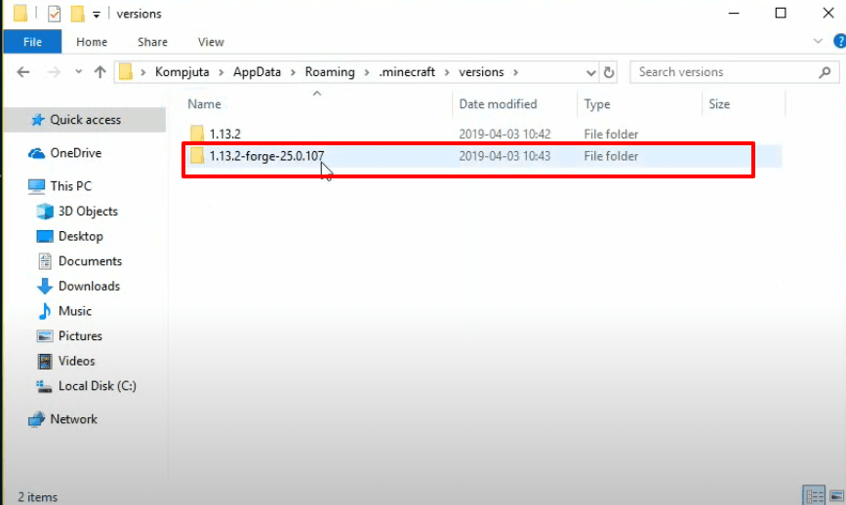Go back with the back arrow

tap(23, 72)
